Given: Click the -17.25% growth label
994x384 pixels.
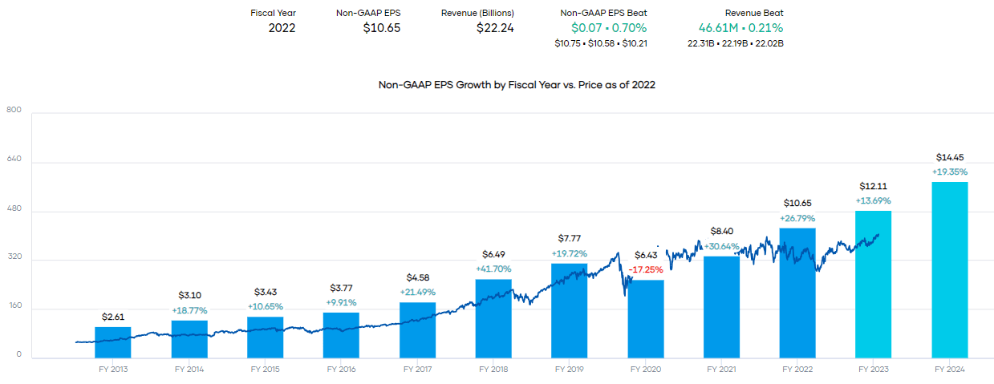Looking at the screenshot, I should click(x=646, y=269).
